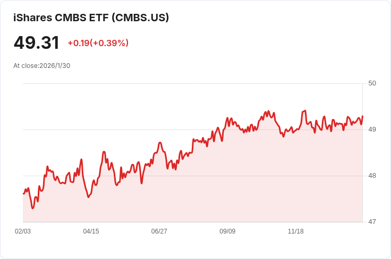The width and height of the screenshot is (391, 259).
Task: Click the 49.31 closing price
Action: click(x=37, y=43)
